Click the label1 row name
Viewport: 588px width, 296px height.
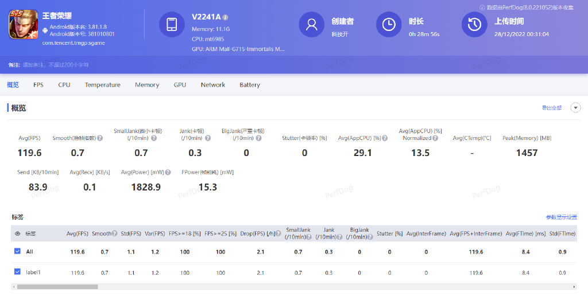[x=33, y=272]
